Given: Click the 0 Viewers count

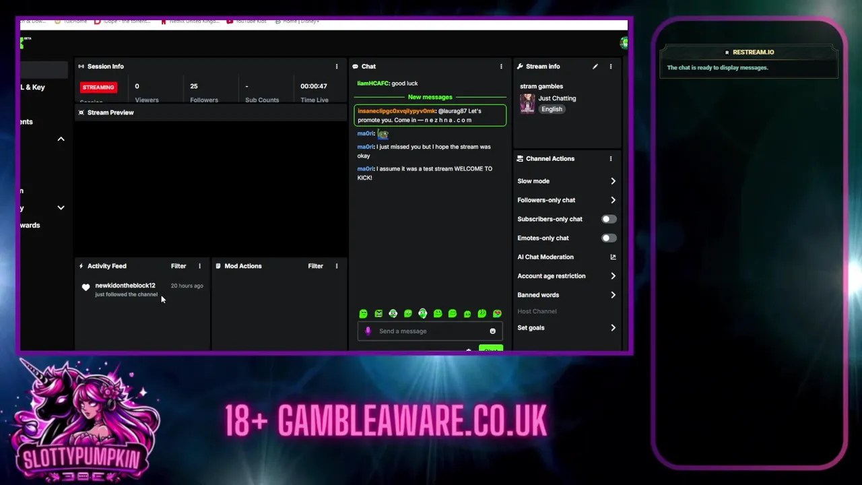Looking at the screenshot, I should 137,86.
